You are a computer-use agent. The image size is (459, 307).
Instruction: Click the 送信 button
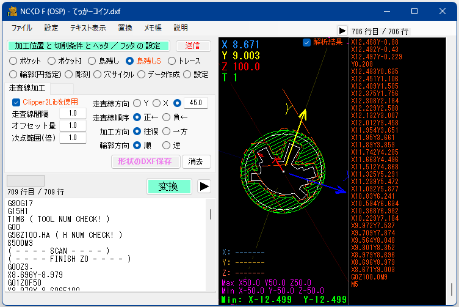tap(193, 46)
